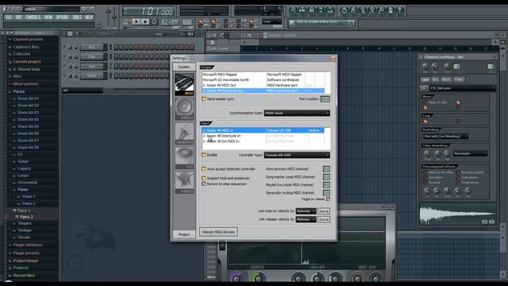Toggle Support hold and sostenuto

(x=204, y=178)
